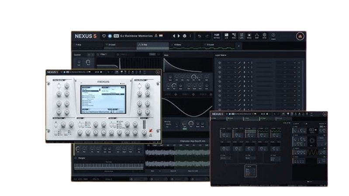
Task: Click the blue badge icon beside the heart
Action: point(110,36)
